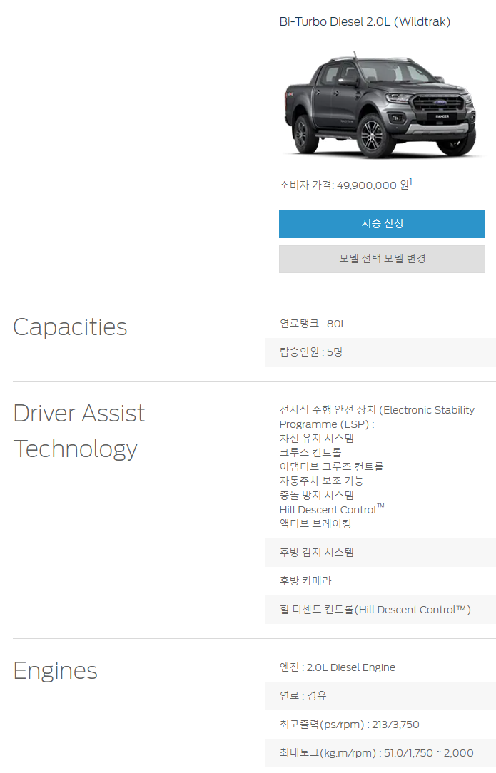Click the 연료 : 경유 row

380,696
